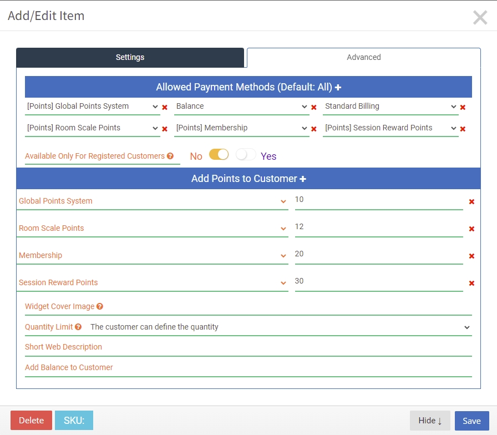This screenshot has width=497, height=435.
Task: Click the Add Balance to Customer field
Action: coord(248,368)
